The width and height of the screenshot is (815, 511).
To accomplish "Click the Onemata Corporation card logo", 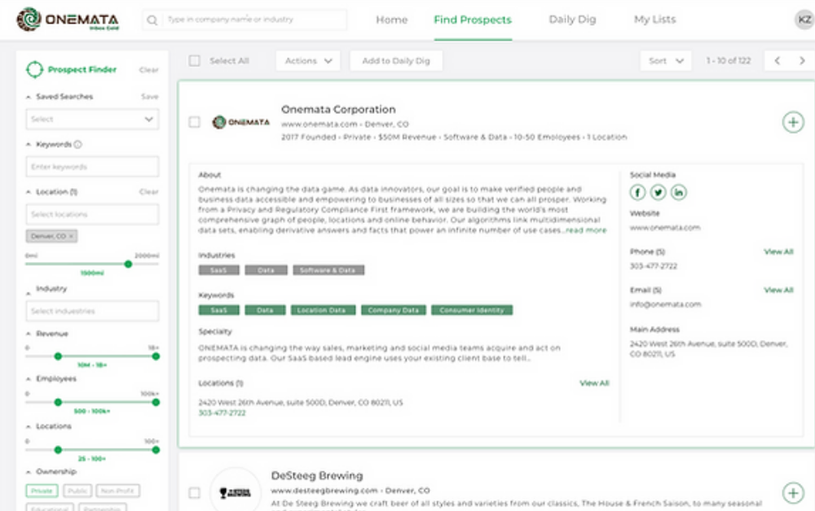I will [241, 122].
